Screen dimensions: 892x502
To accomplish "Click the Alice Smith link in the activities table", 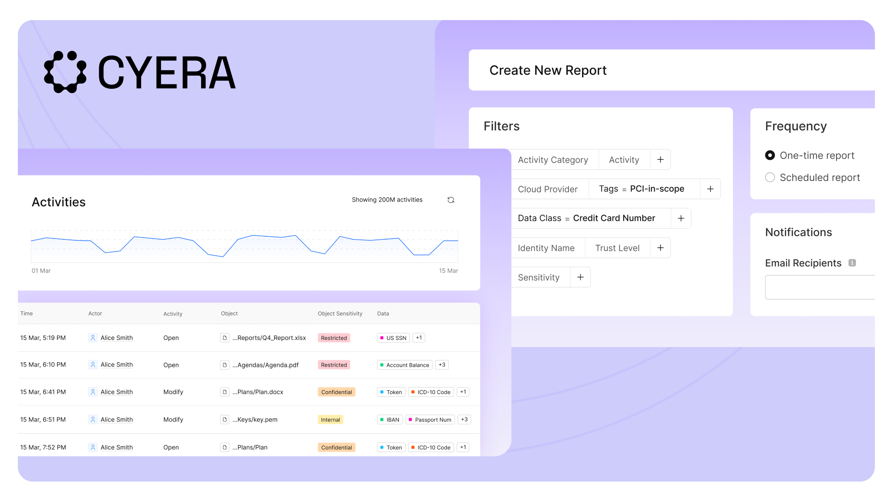I will coord(116,338).
